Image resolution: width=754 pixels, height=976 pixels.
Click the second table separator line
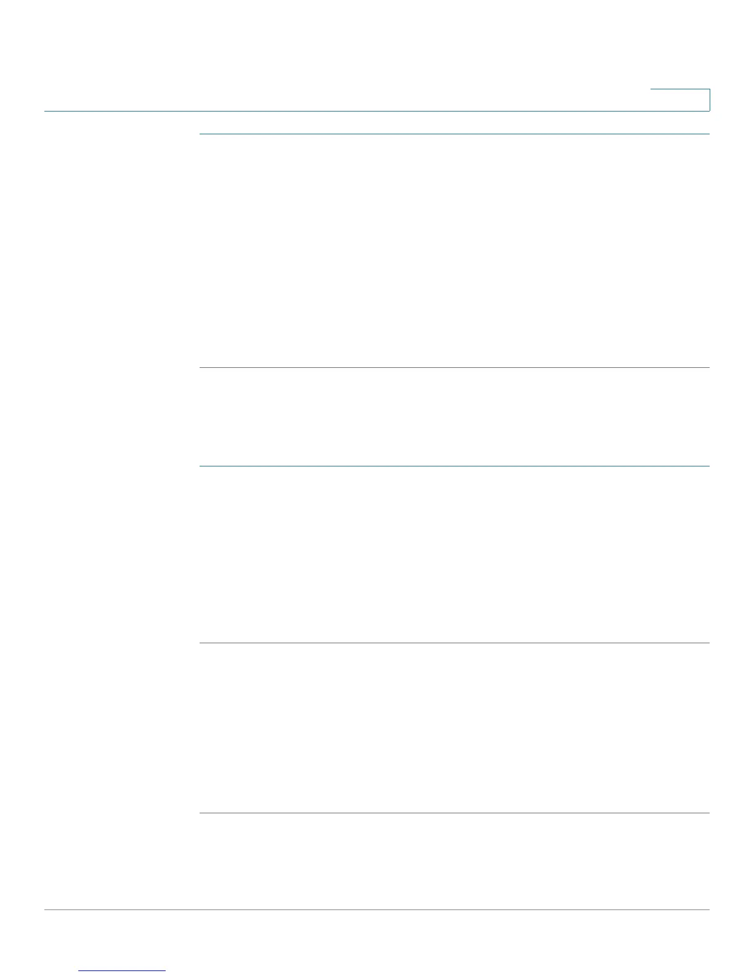coord(455,367)
